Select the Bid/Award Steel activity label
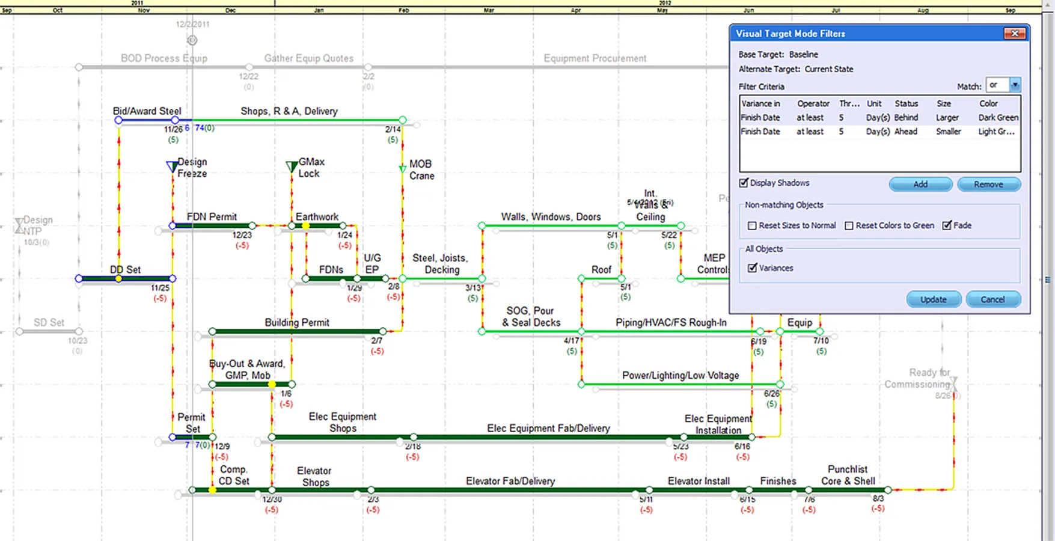1055x541 pixels. point(147,111)
